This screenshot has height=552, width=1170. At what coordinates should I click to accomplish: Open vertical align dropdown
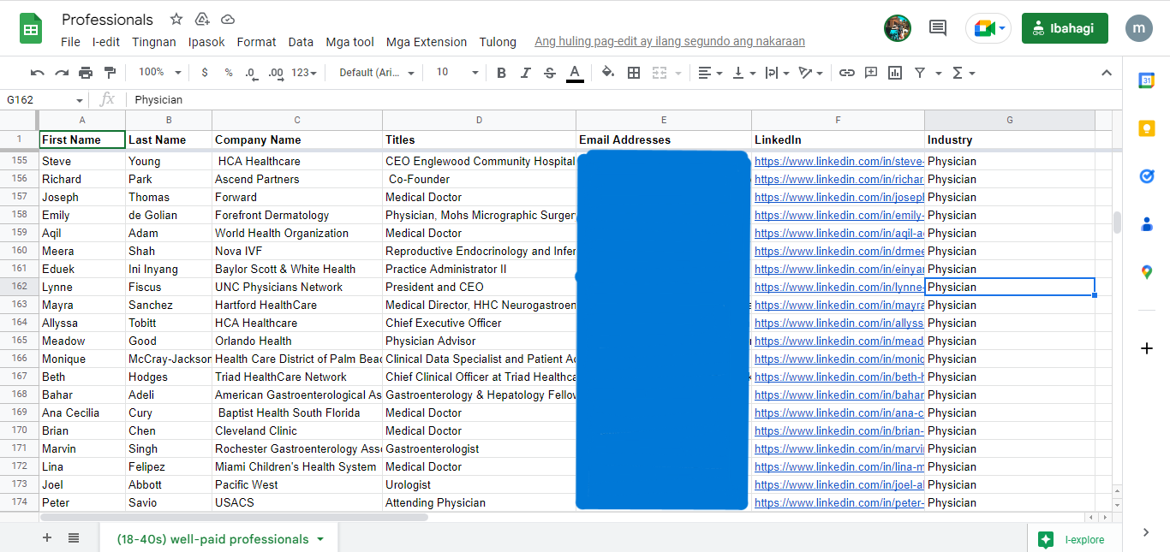click(x=744, y=73)
